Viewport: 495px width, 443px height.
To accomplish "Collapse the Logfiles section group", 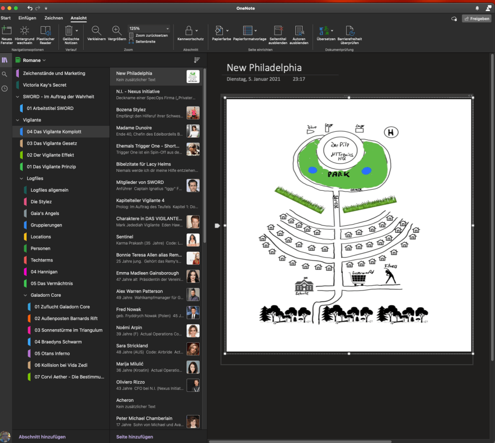I will coord(21,179).
